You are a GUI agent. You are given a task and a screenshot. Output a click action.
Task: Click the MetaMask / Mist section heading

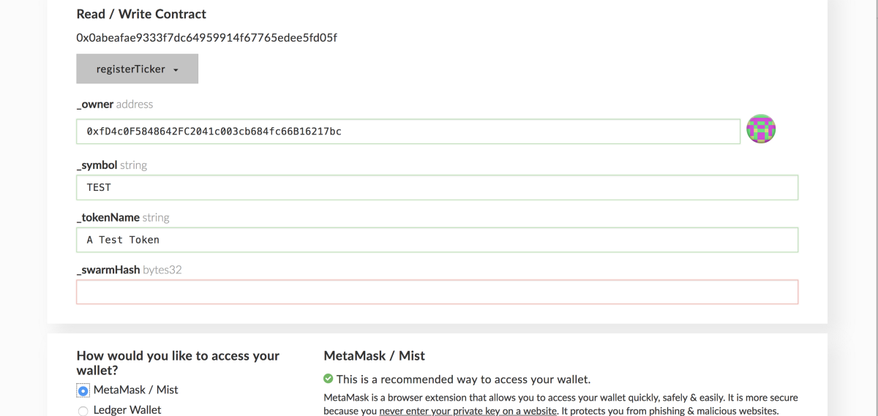[374, 356]
